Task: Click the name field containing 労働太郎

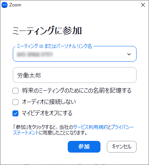Action: [74, 75]
